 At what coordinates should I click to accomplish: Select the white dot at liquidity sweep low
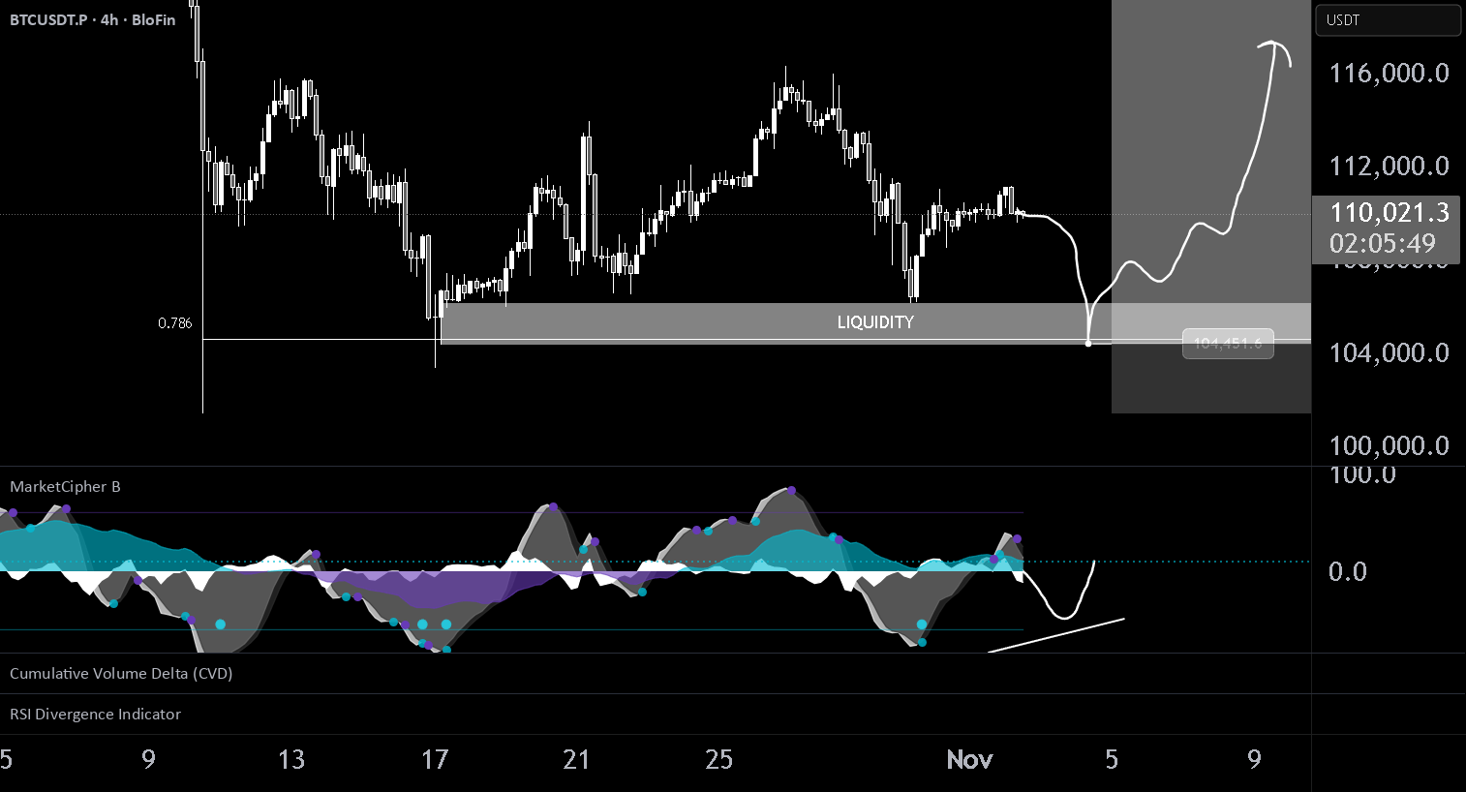(x=1088, y=343)
